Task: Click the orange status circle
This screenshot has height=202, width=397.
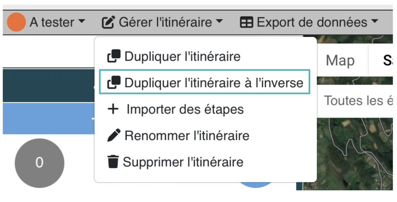Action: pos(16,22)
